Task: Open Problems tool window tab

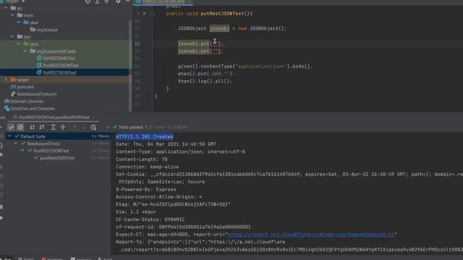Action: click(x=52, y=259)
